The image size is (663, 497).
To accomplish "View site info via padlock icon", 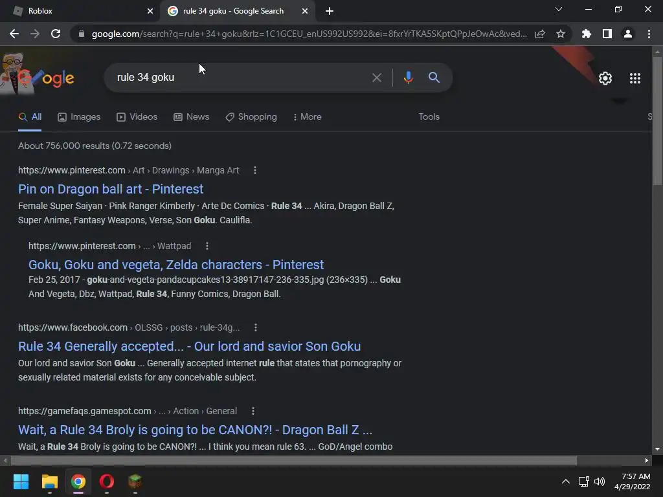I will click(82, 34).
